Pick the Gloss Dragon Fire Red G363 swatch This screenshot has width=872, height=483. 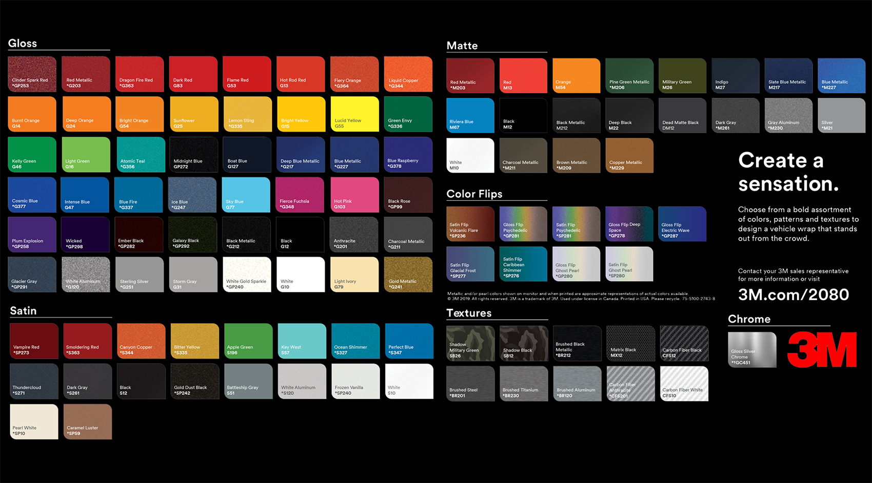(140, 74)
